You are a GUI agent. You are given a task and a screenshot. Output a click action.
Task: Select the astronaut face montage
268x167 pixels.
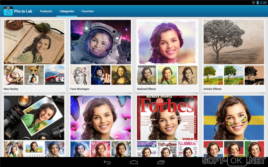(100, 42)
